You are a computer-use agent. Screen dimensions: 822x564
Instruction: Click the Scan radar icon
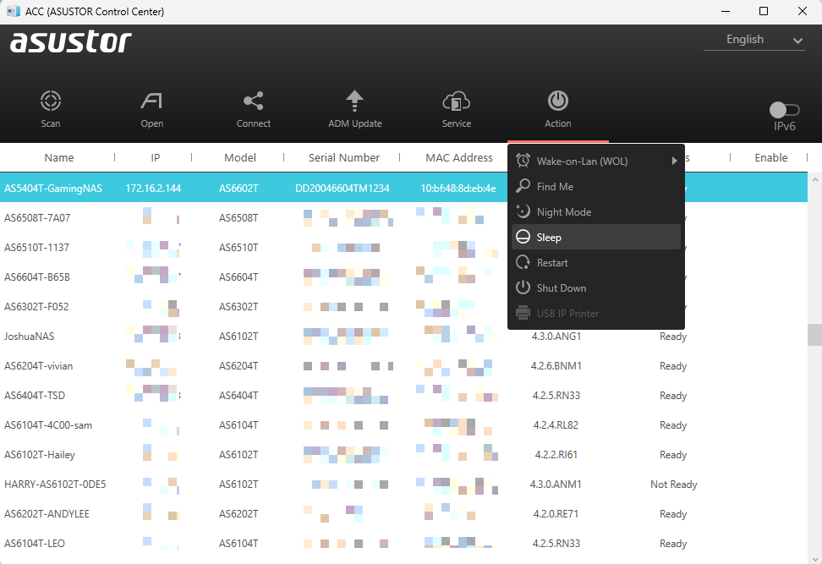click(51, 101)
